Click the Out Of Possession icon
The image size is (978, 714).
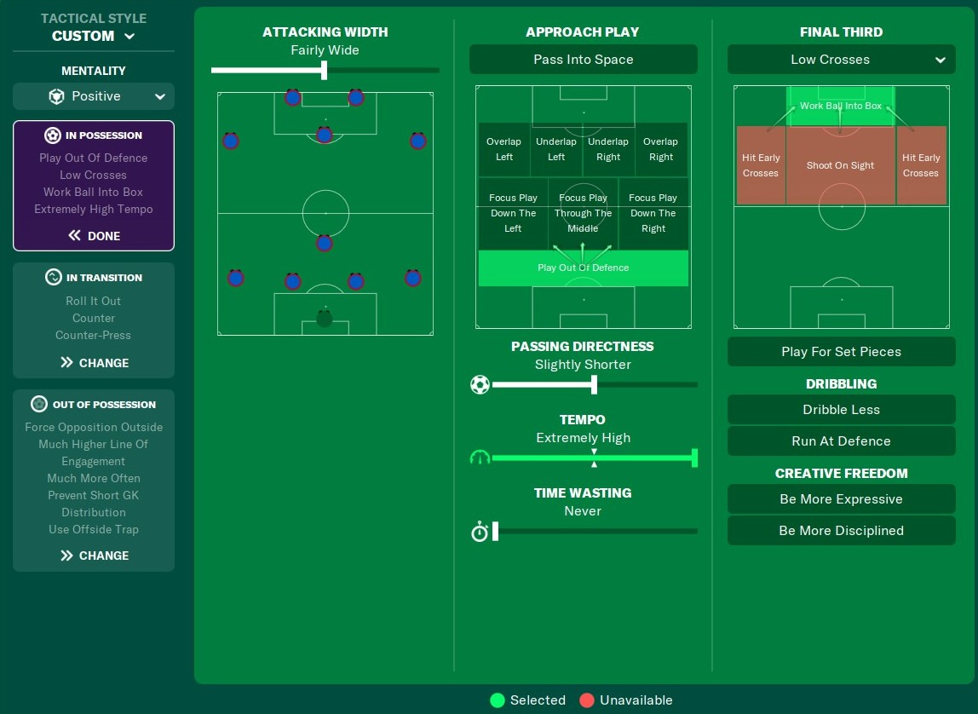tap(39, 405)
